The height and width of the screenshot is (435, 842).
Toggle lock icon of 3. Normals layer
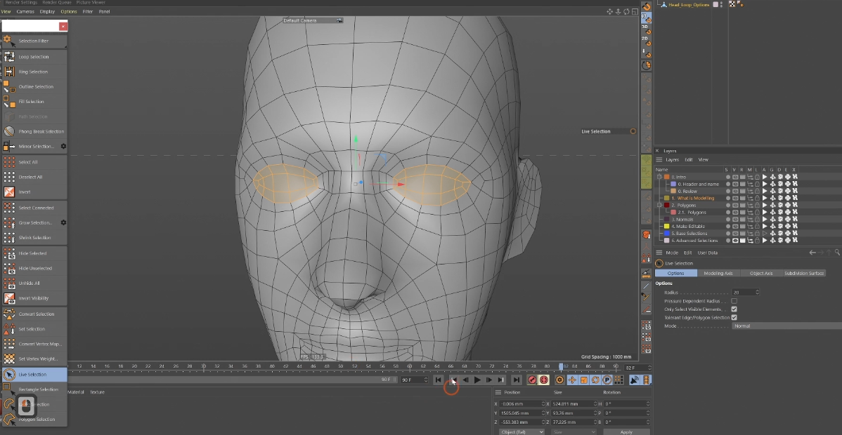[757, 220]
